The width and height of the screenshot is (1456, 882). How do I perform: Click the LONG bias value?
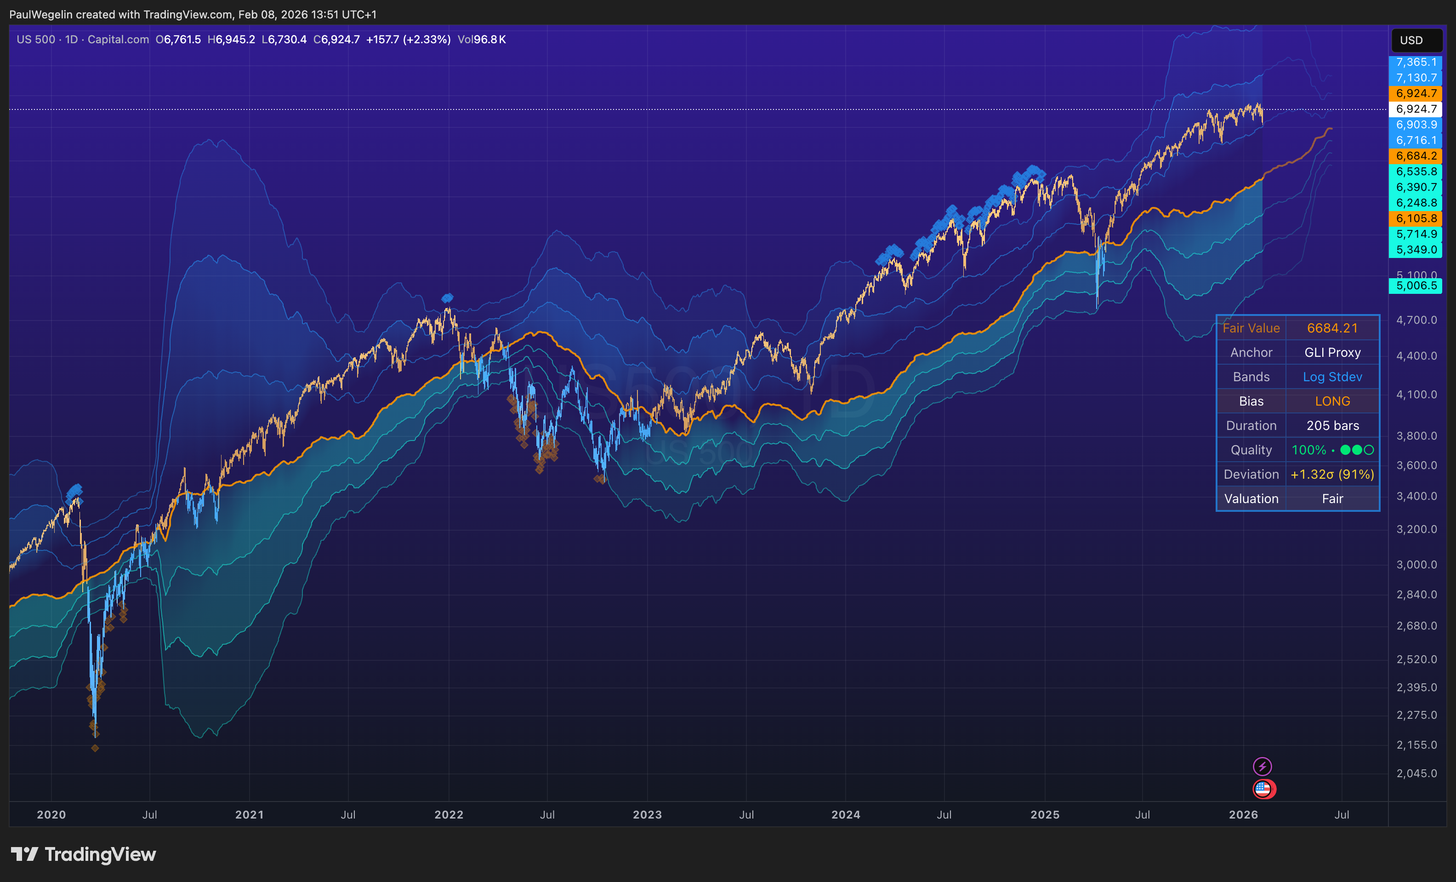[1332, 401]
